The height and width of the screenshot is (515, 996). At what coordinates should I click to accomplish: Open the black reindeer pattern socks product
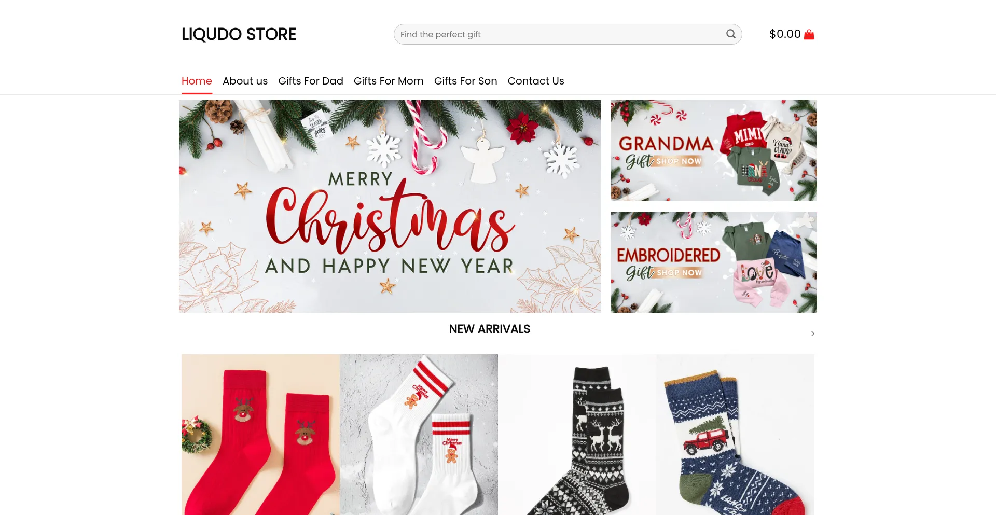click(577, 435)
